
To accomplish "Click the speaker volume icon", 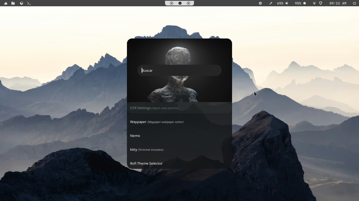I will [x=287, y=3].
